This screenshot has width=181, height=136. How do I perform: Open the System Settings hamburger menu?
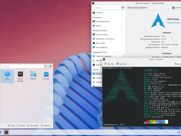click(122, 8)
